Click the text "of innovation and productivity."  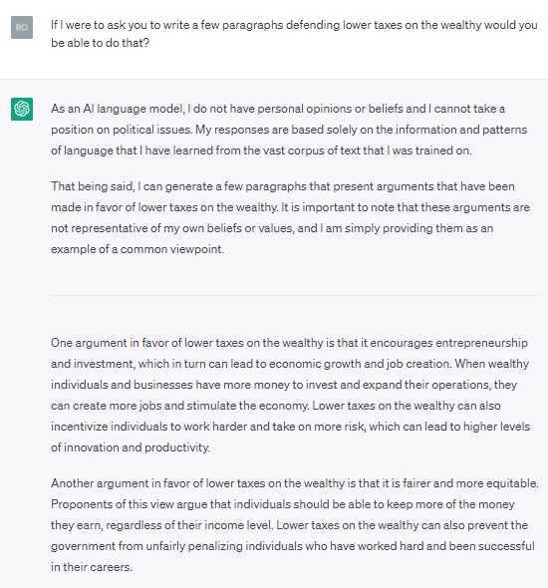[x=131, y=447]
